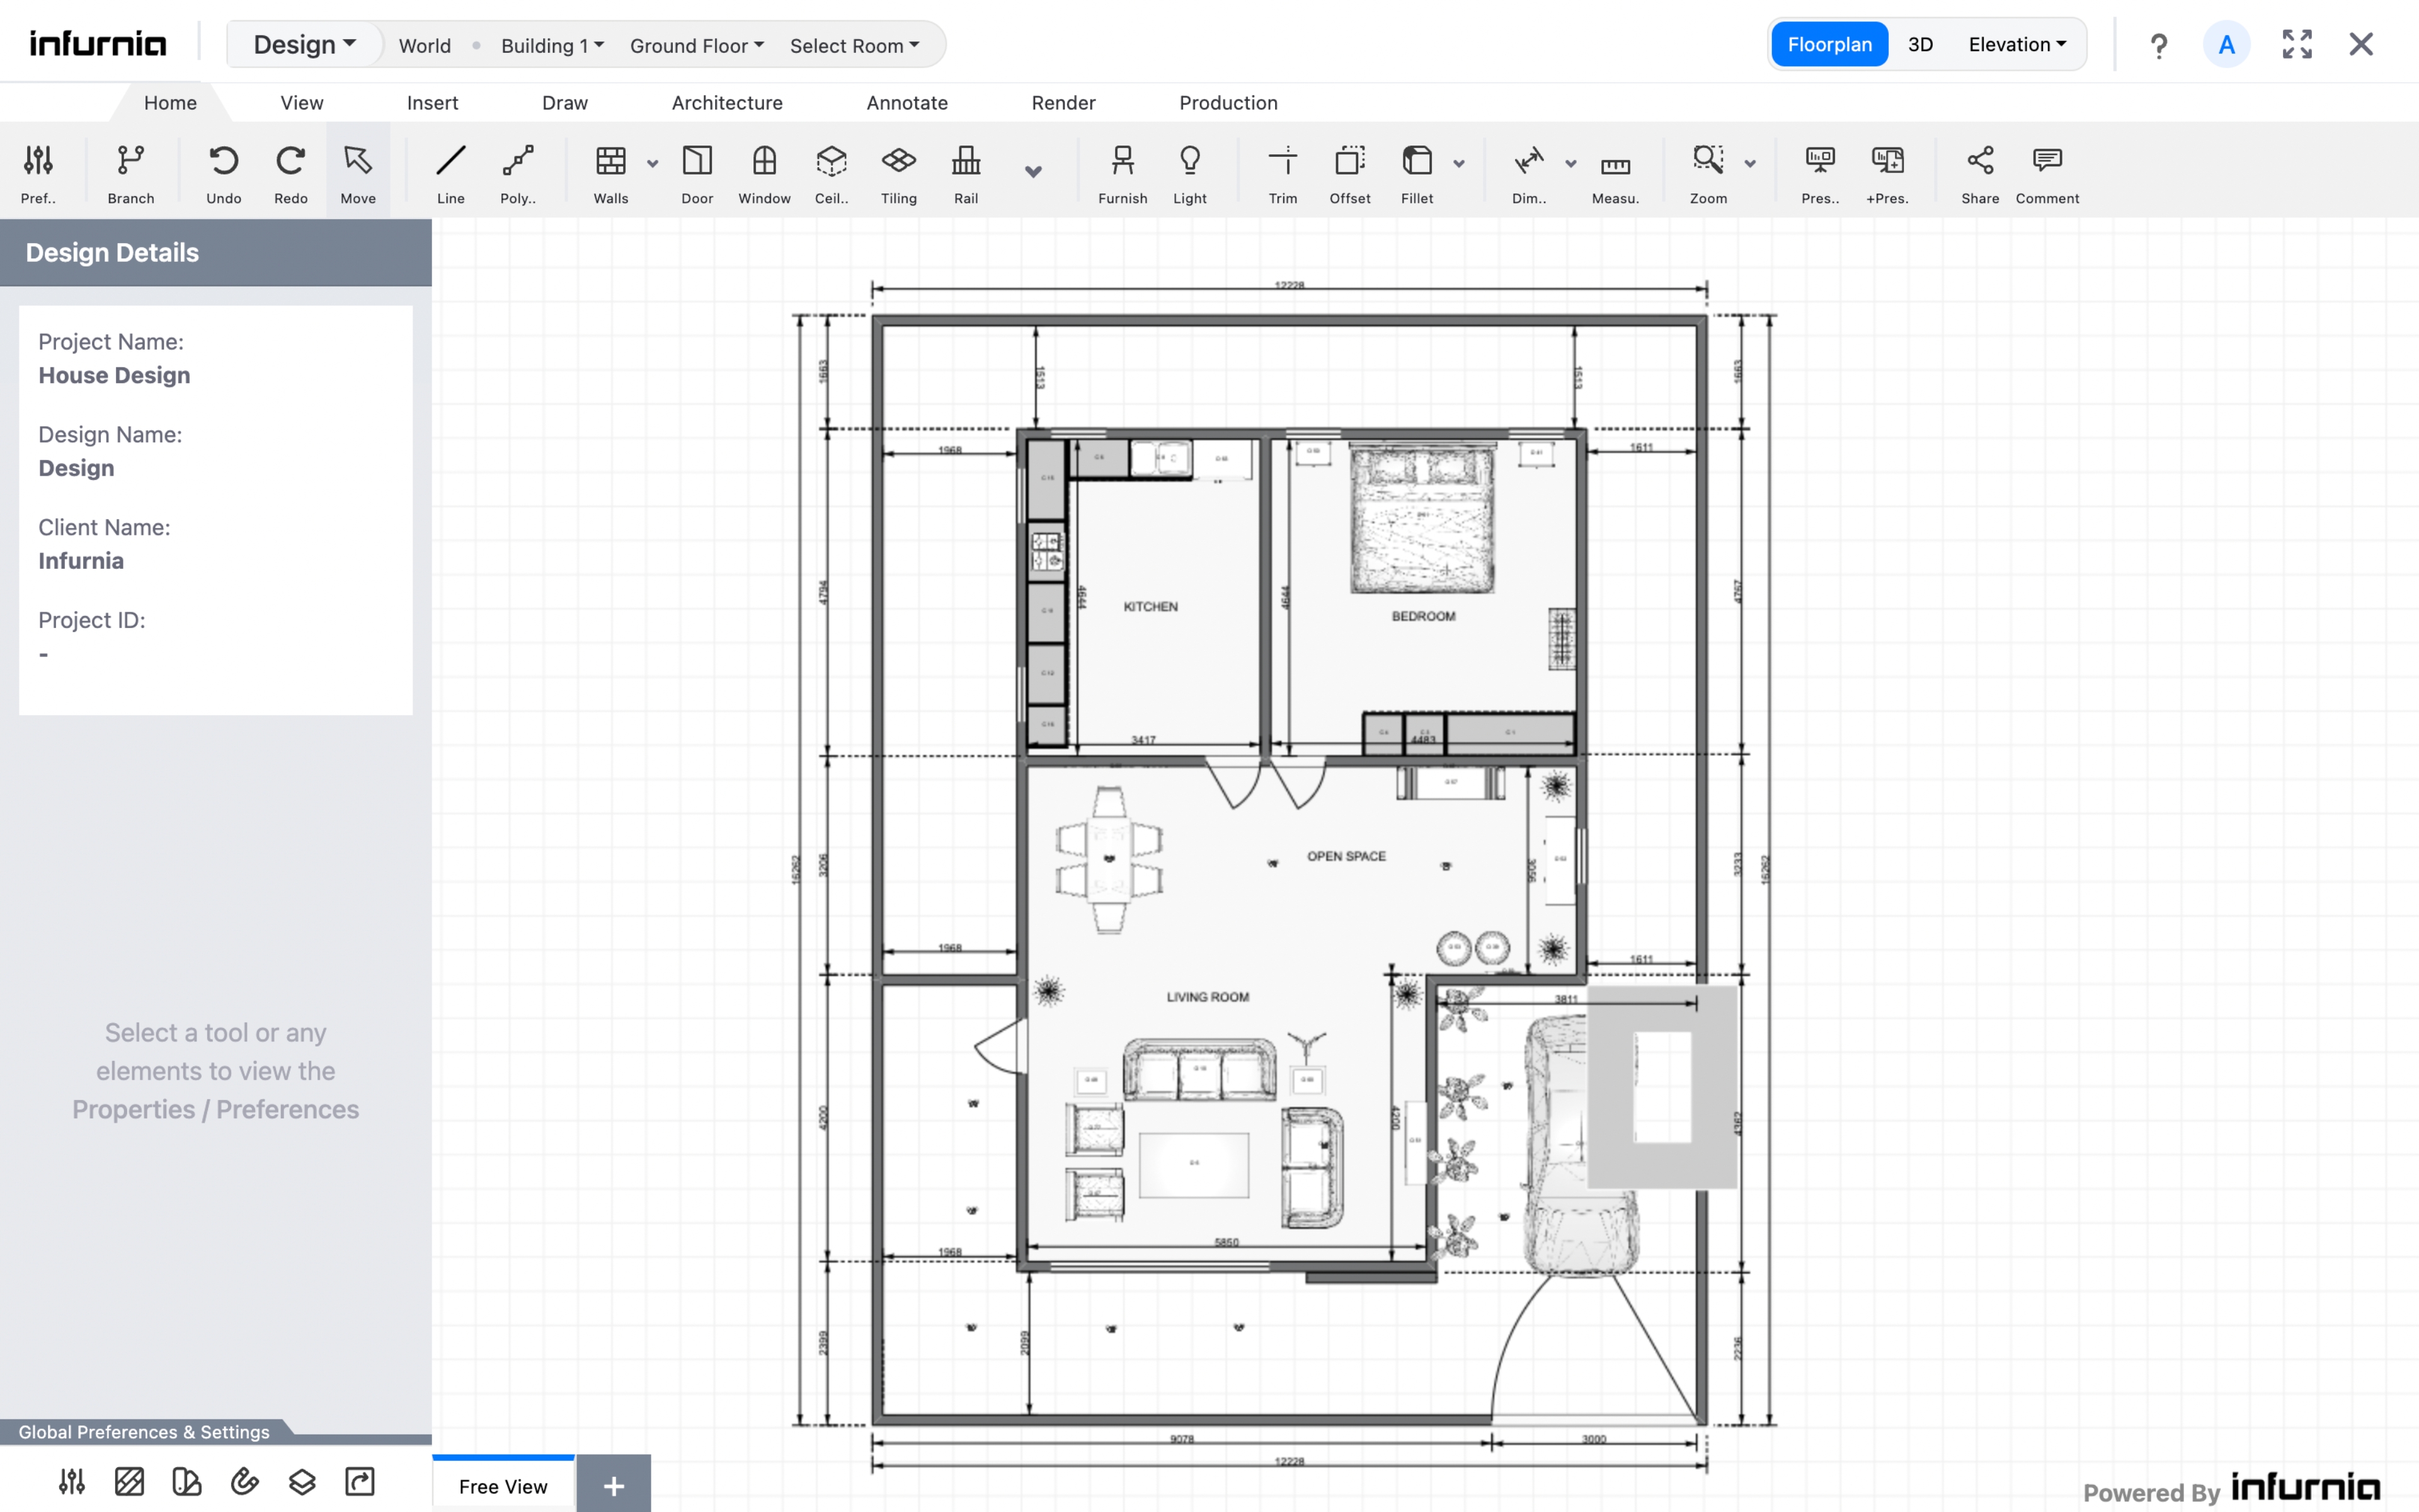The image size is (2419, 1512).
Task: Switch to 3D view mode
Action: (1919, 45)
